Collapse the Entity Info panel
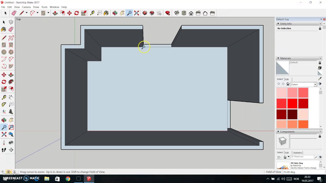The width and height of the screenshot is (326, 183). pyautogui.click(x=278, y=24)
